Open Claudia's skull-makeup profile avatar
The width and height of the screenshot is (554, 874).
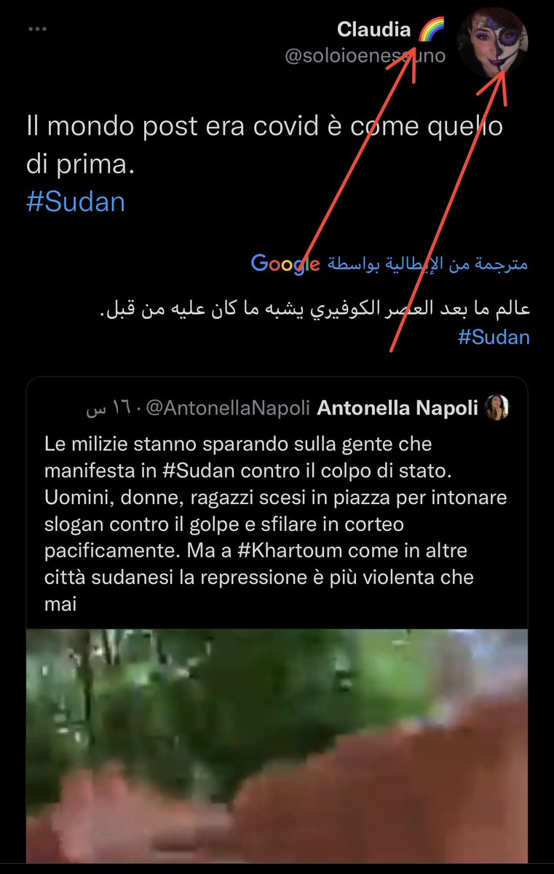click(492, 42)
